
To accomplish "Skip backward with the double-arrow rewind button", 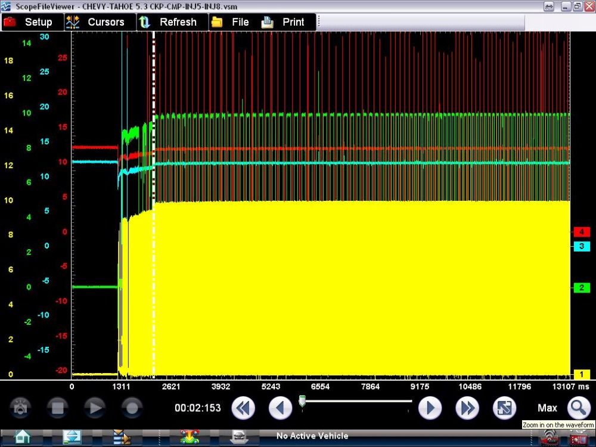I will [x=243, y=408].
